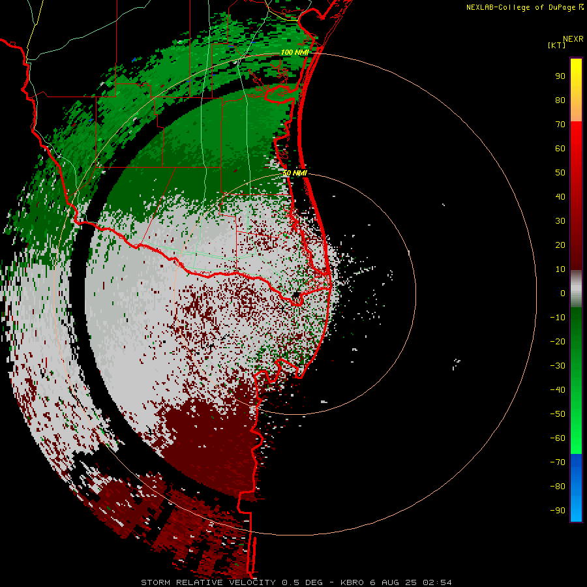This screenshot has height=587, width=587.
Task: Click the 70 value on the velocity scale
Action: [x=560, y=125]
